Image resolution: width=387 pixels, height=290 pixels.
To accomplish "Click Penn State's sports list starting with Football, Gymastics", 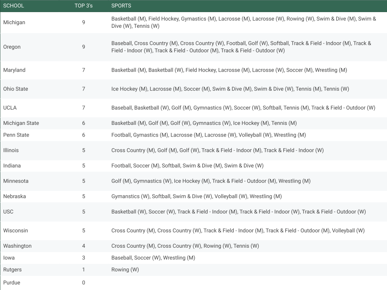I will [x=208, y=135].
